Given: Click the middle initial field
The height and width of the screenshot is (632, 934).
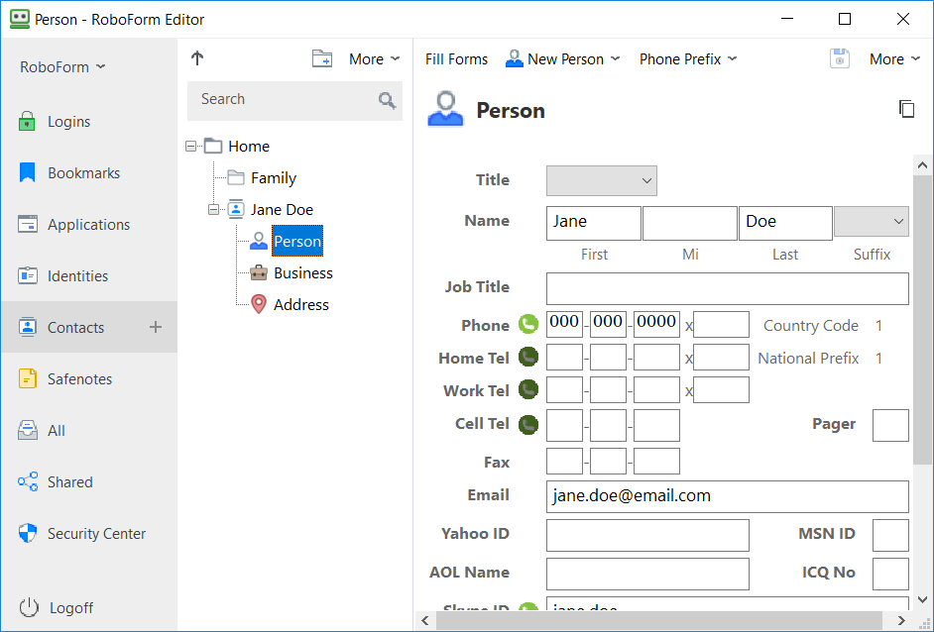Looking at the screenshot, I should [690, 223].
